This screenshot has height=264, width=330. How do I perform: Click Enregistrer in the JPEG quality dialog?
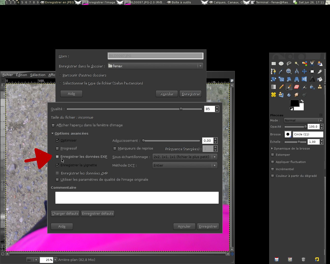pyautogui.click(x=208, y=226)
